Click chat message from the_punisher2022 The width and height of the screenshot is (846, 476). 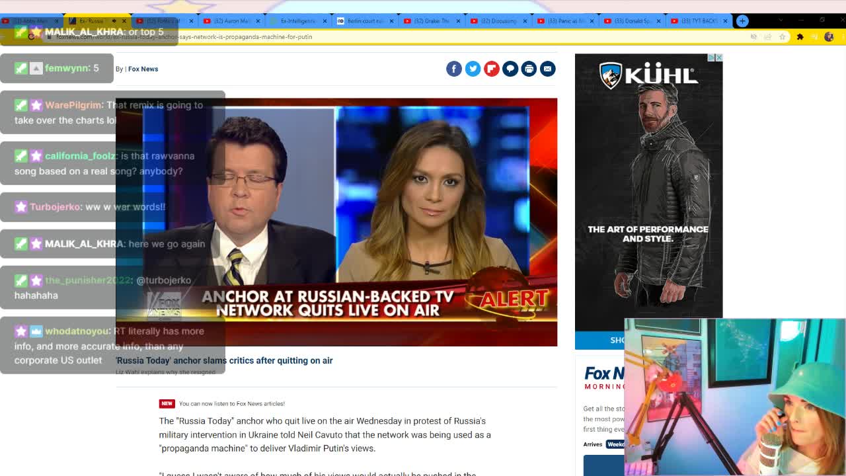click(112, 288)
